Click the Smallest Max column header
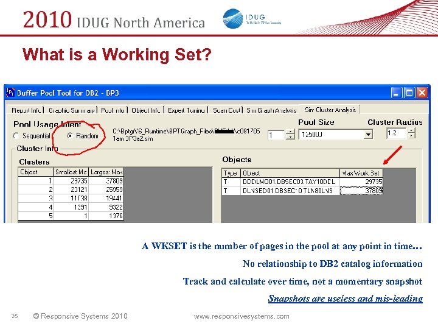The width and height of the screenshot is (438, 329). pos(71,172)
